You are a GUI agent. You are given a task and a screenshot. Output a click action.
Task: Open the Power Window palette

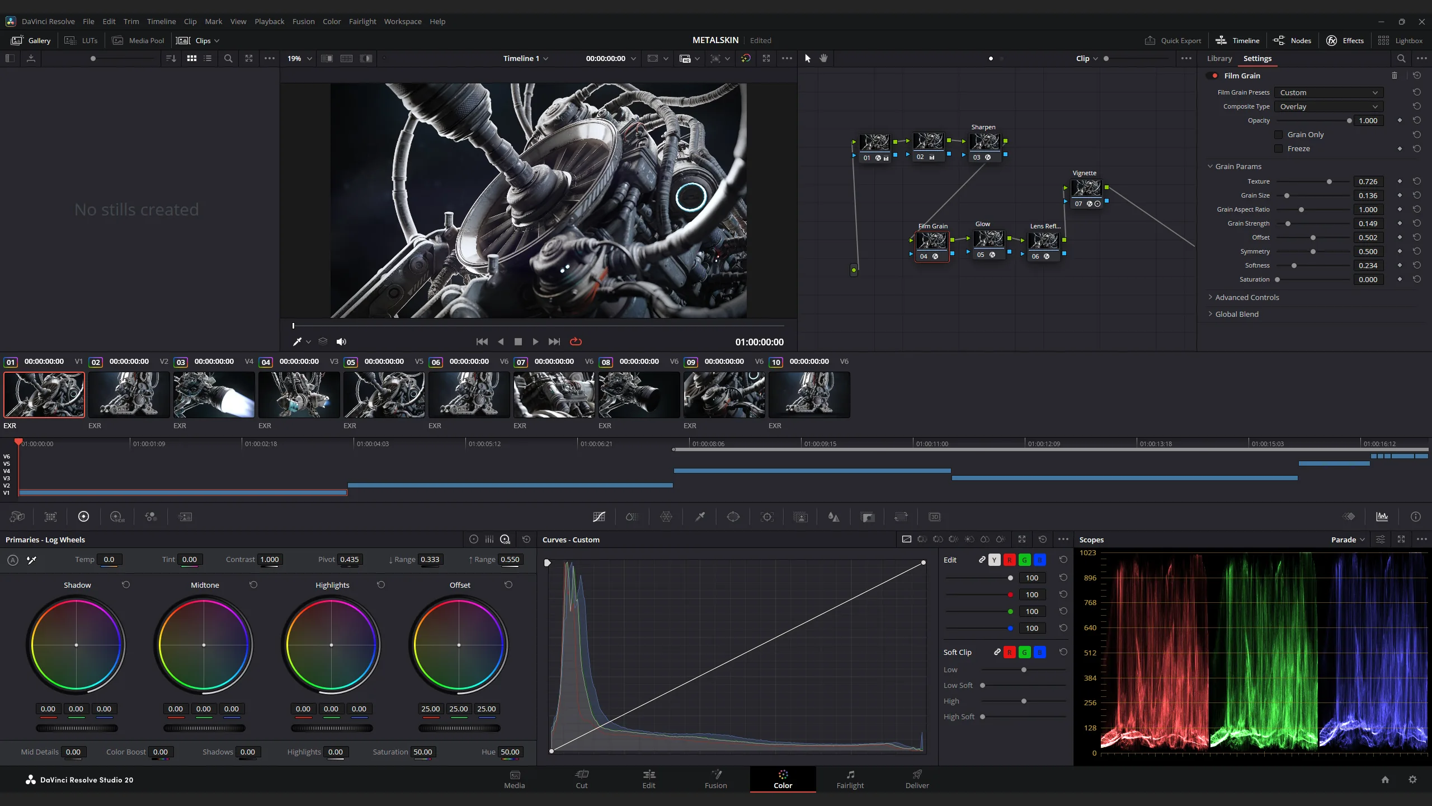click(733, 517)
